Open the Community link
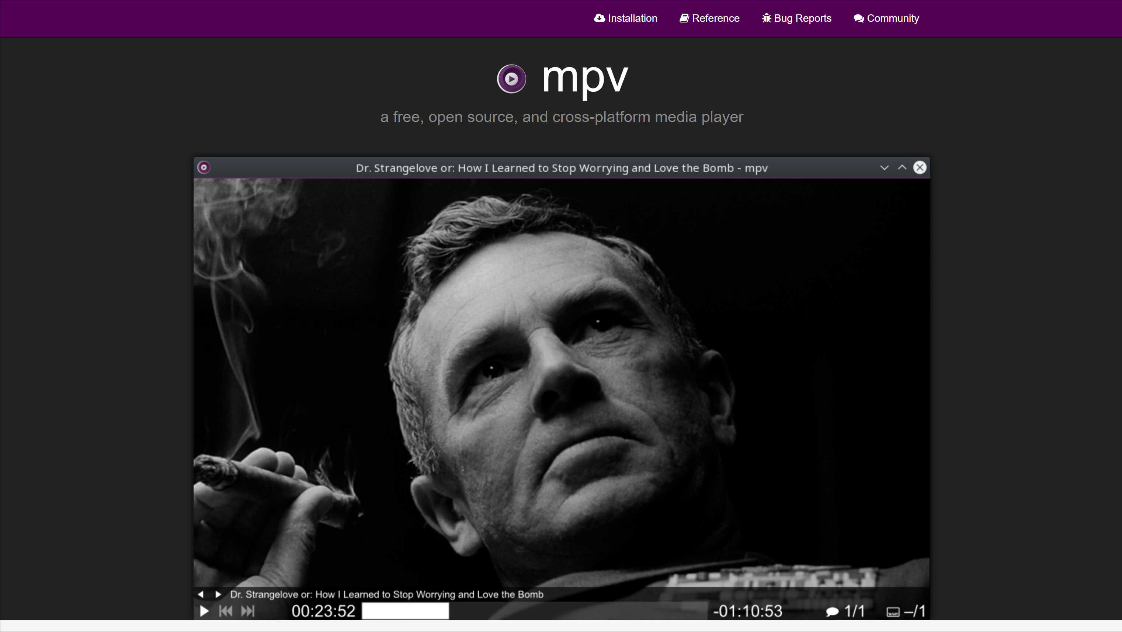 (x=886, y=18)
